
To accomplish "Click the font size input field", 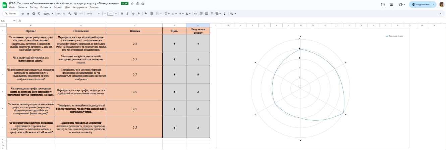I will pyautogui.click(x=110, y=14).
